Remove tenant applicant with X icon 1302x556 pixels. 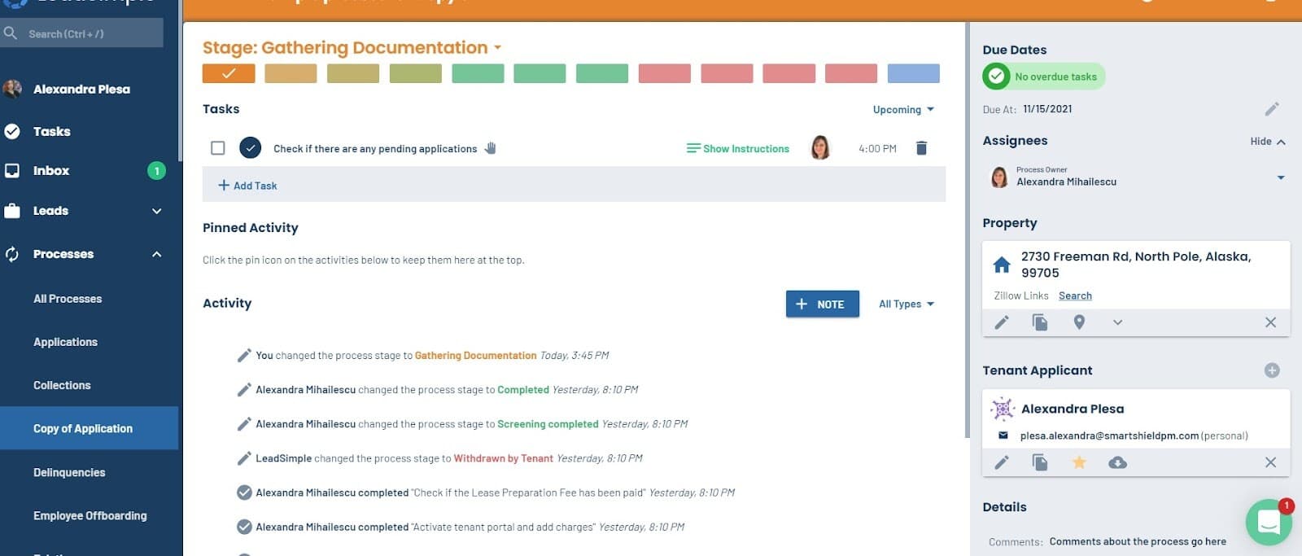point(1270,462)
